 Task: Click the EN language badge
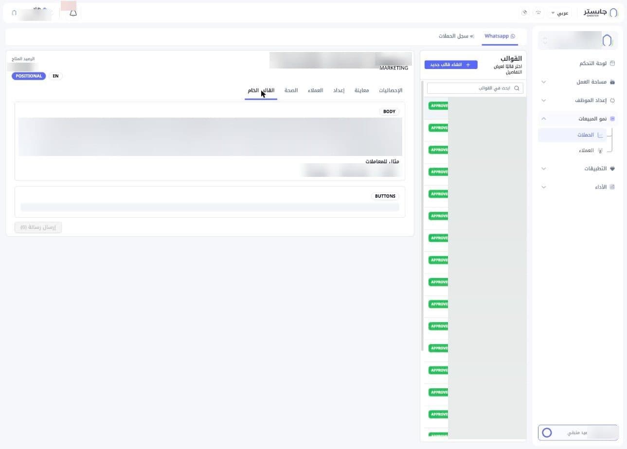[x=55, y=76]
